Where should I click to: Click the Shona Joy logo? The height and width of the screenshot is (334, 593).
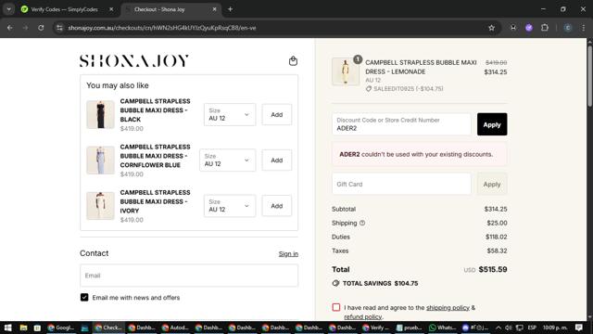click(x=134, y=60)
